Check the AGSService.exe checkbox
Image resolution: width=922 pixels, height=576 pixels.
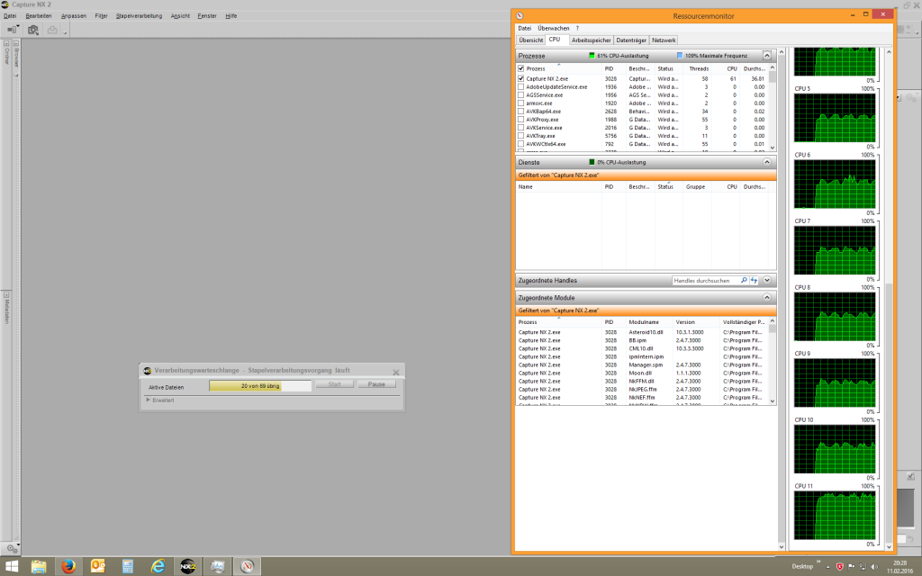[x=521, y=94]
